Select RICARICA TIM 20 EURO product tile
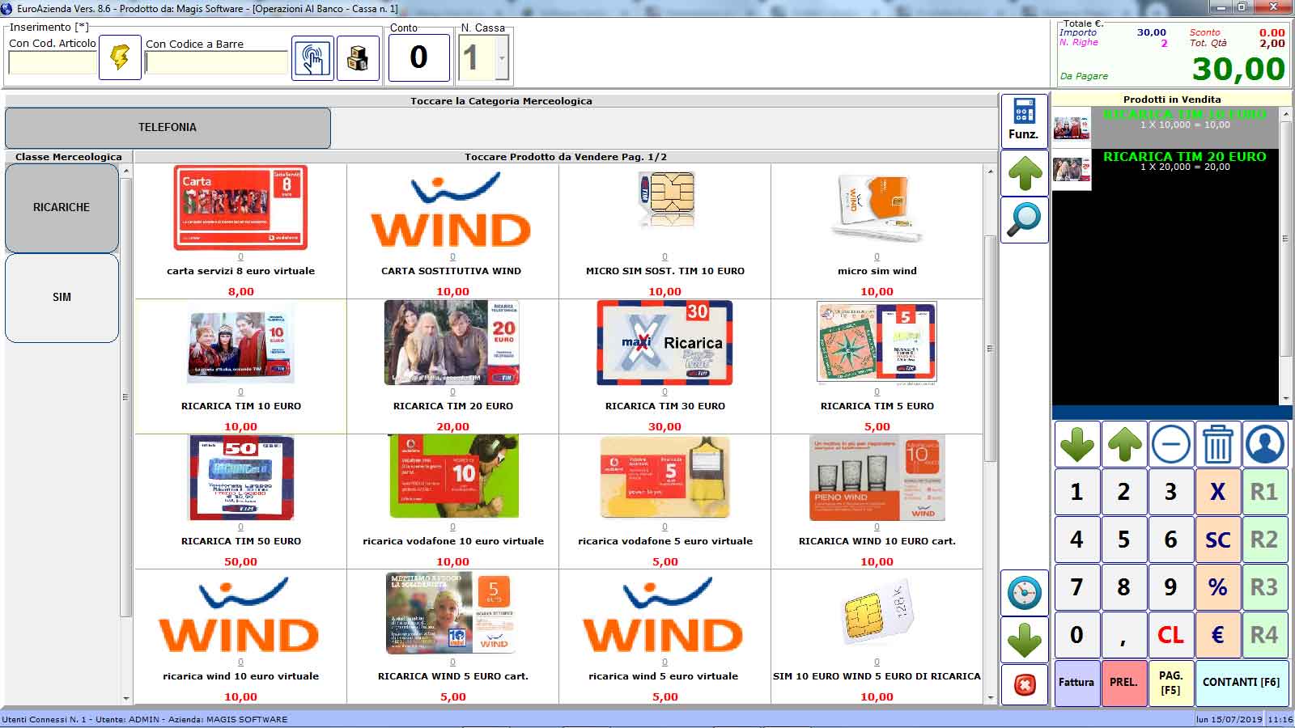The image size is (1295, 728). point(452,366)
